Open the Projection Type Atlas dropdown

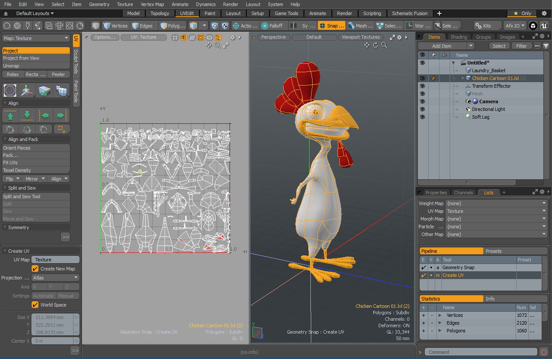55,278
